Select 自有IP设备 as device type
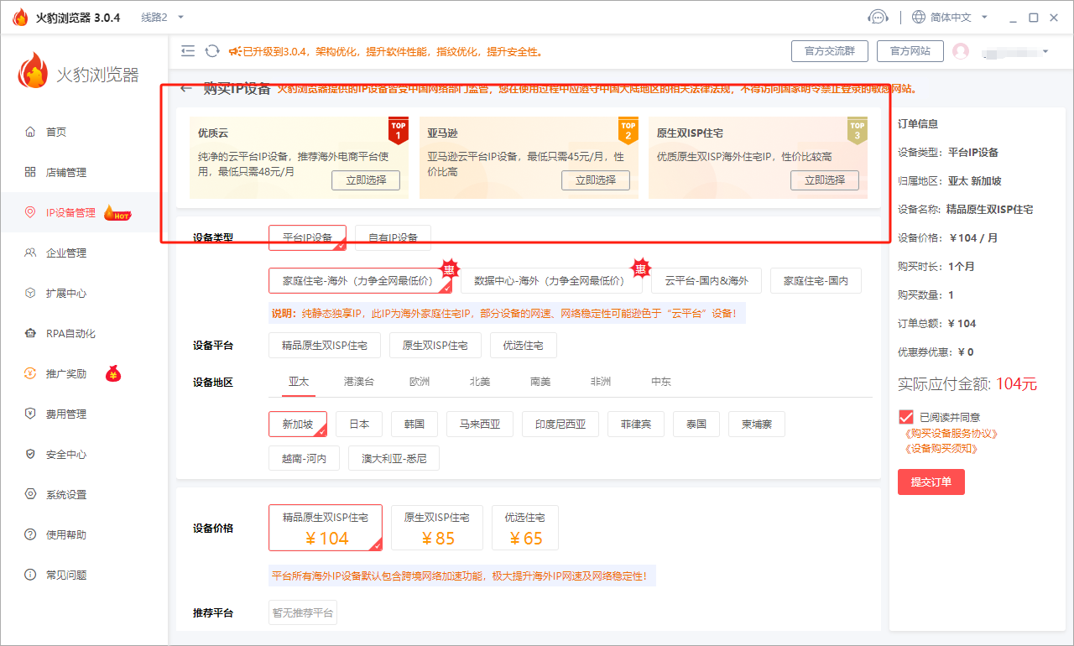The image size is (1074, 646). (x=391, y=237)
